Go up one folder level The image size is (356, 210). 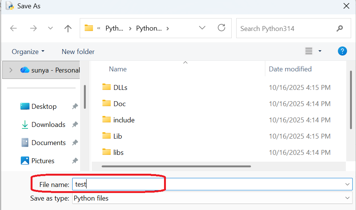[68, 28]
